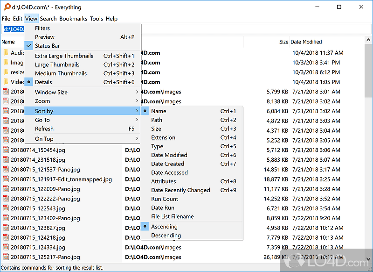Image resolution: width=373 pixels, height=272 pixels.
Task: Click the search input field
Action: click(x=186, y=29)
